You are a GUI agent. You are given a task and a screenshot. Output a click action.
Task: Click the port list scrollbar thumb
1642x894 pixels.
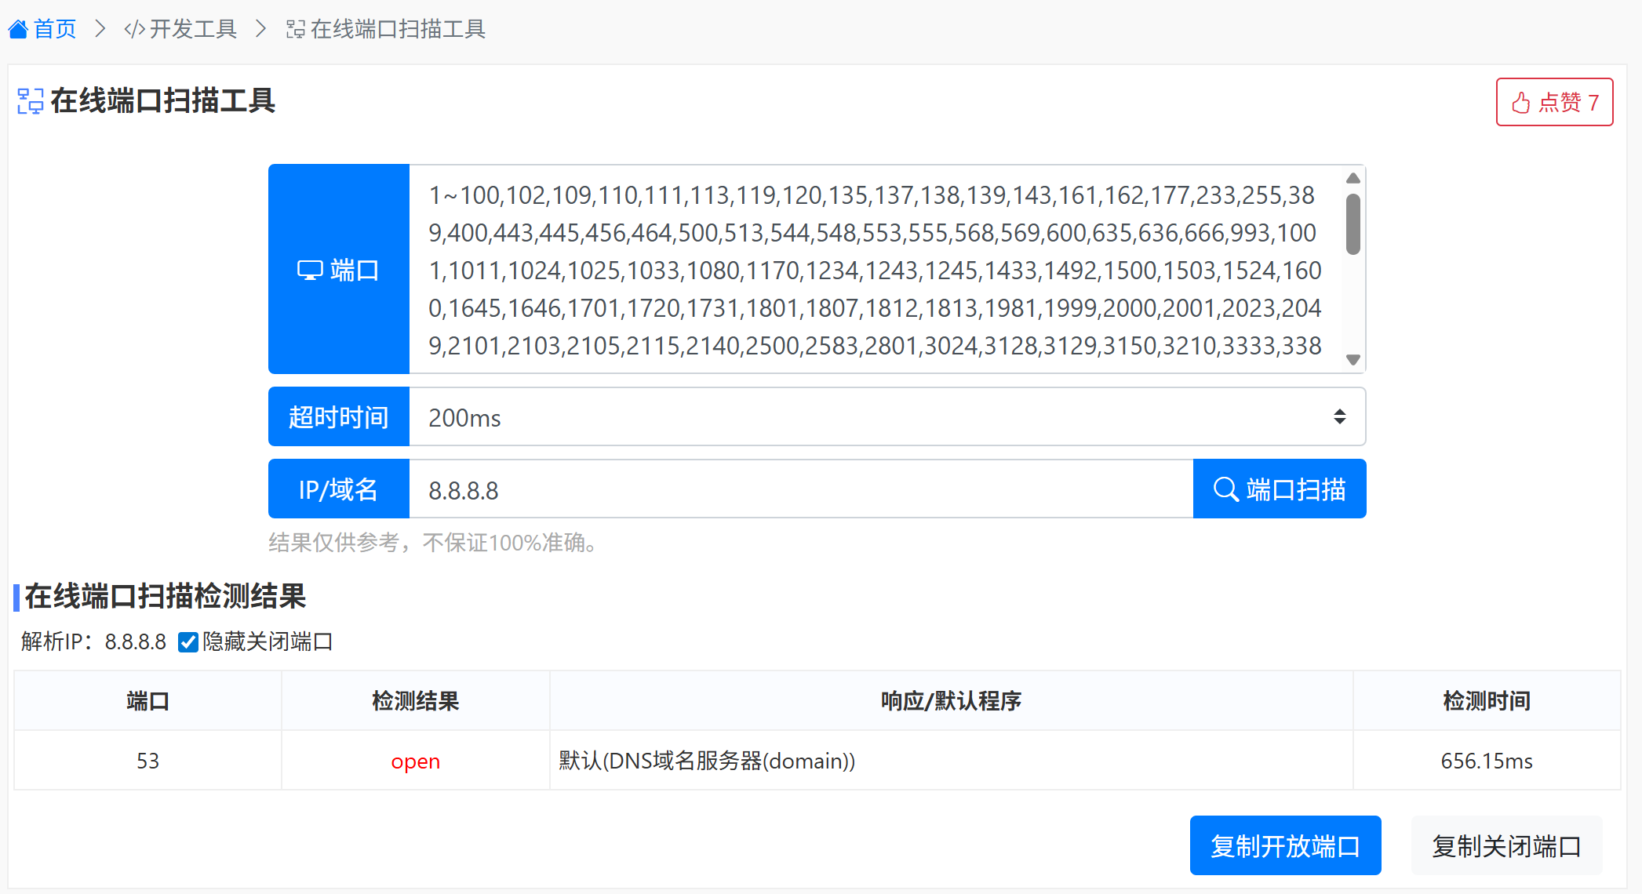click(1353, 224)
